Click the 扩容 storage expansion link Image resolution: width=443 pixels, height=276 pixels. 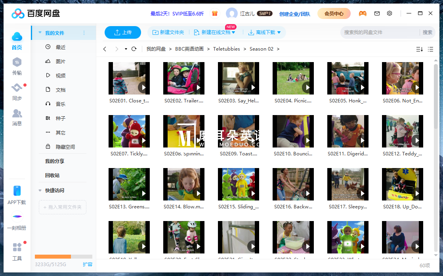tap(88, 264)
